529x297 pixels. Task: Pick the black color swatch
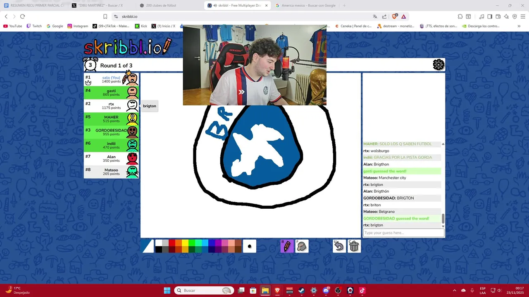coord(159,250)
